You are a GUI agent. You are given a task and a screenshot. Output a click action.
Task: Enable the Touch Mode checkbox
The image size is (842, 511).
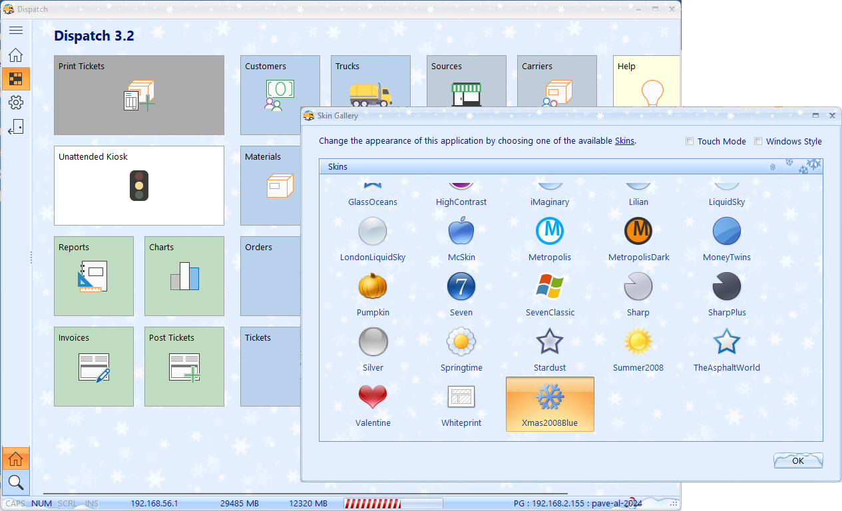tap(690, 141)
